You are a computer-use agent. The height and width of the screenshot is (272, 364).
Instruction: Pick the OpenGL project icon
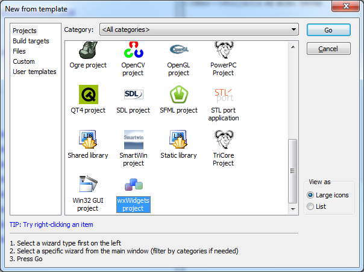[179, 49]
